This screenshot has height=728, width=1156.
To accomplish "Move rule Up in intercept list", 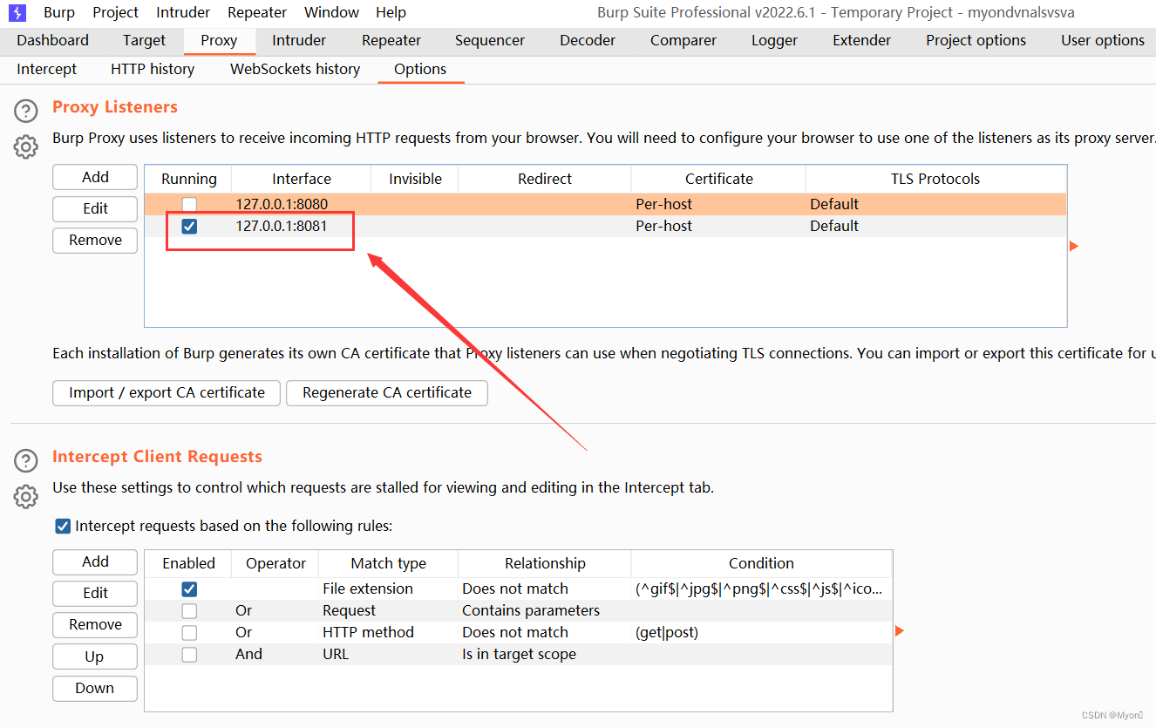I will tap(95, 657).
